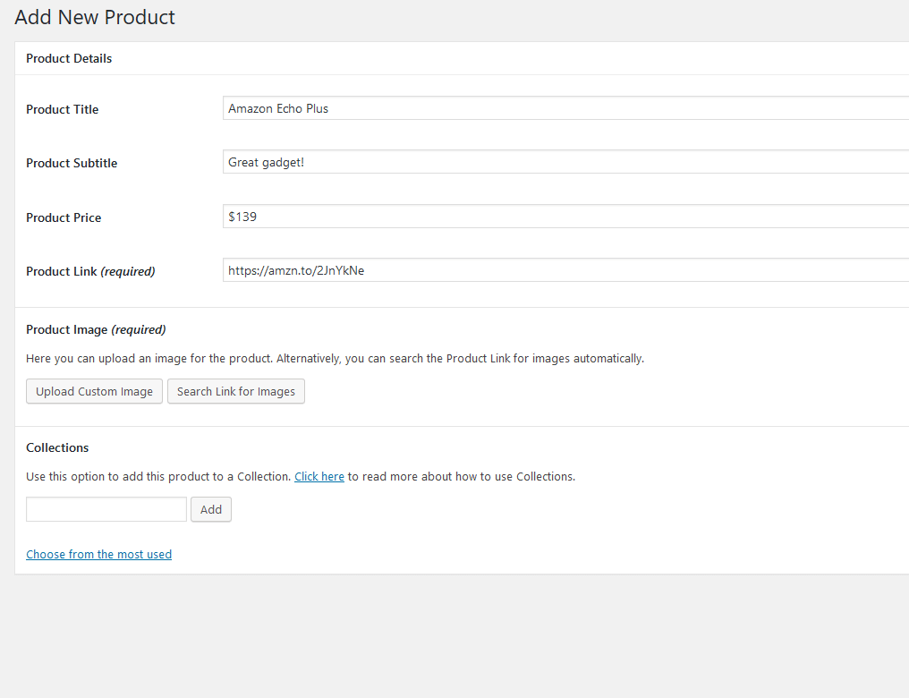Add the collection with the Add button
The image size is (909, 698).
pos(211,509)
